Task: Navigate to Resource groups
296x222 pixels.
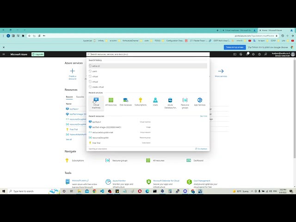Action: [120, 160]
